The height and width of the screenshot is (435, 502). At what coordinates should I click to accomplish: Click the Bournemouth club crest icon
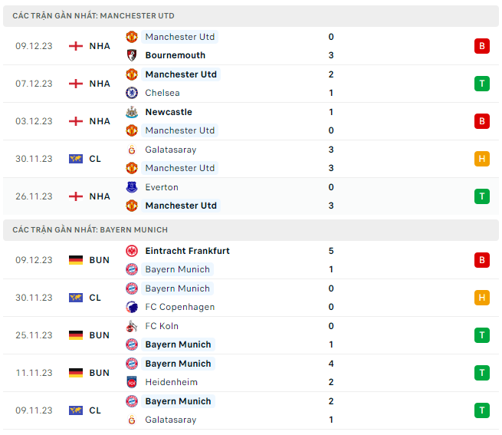(132, 55)
